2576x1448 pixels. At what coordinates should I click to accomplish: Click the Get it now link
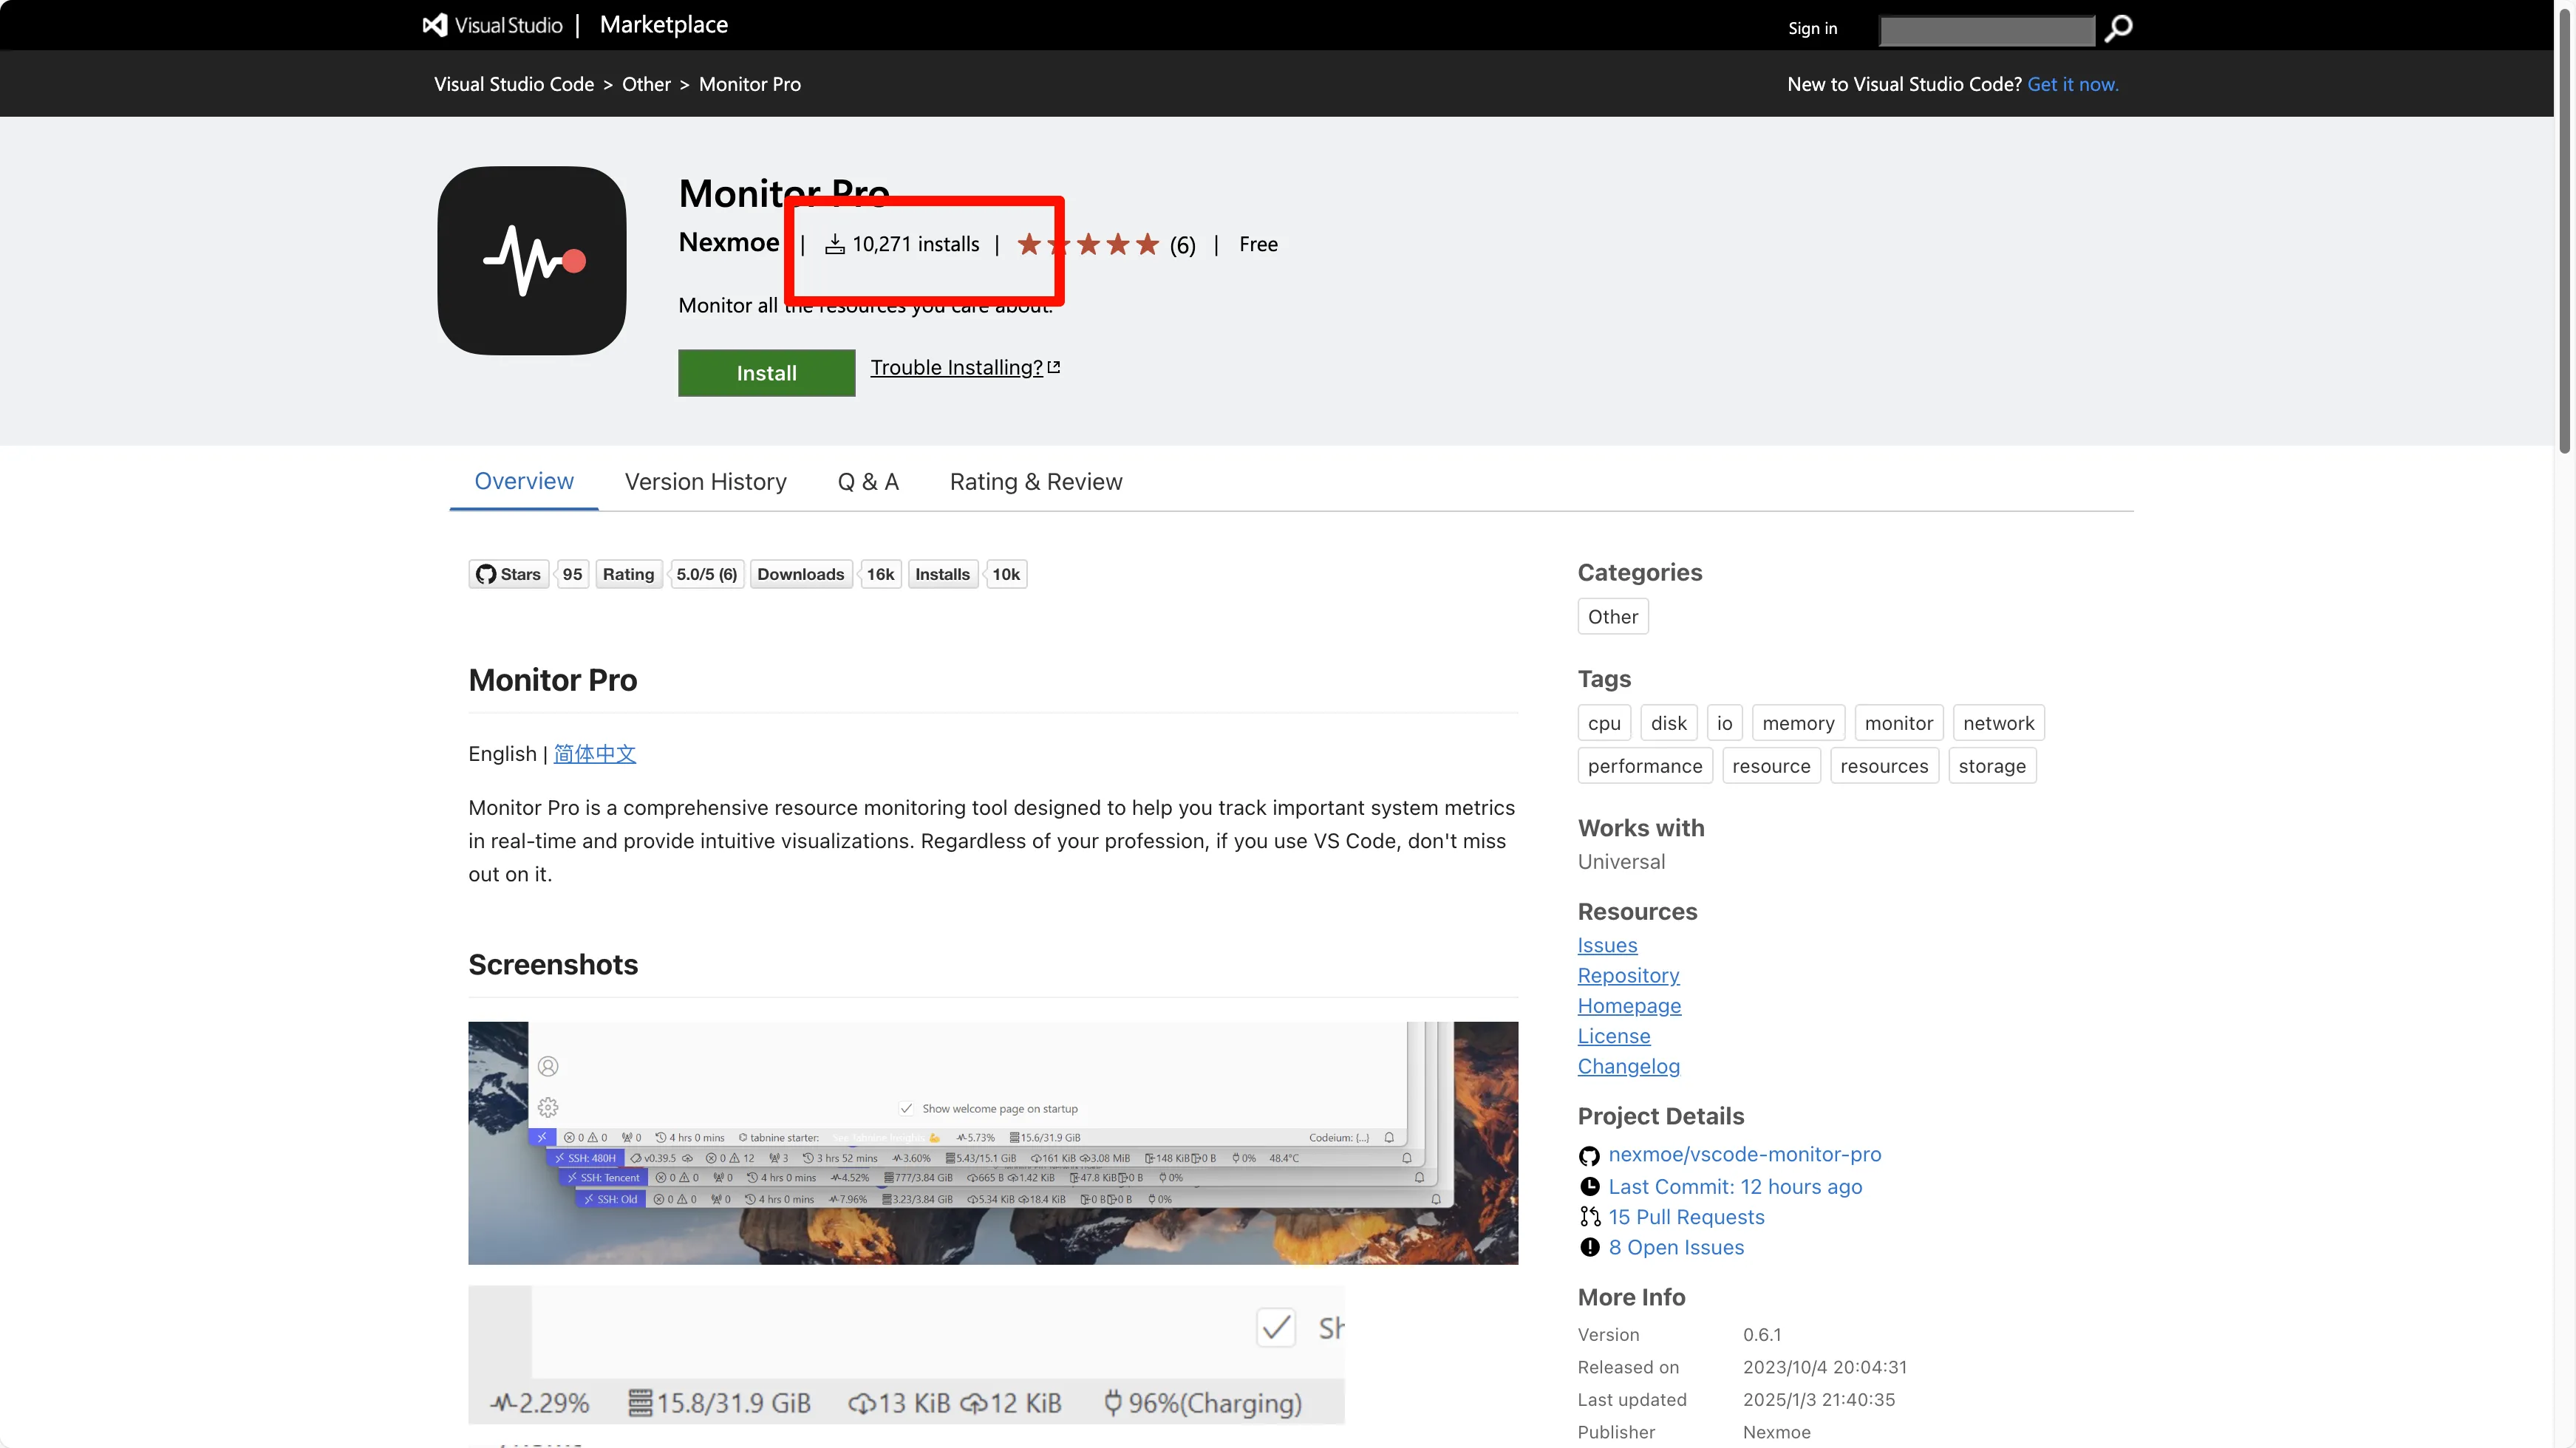tap(2073, 84)
